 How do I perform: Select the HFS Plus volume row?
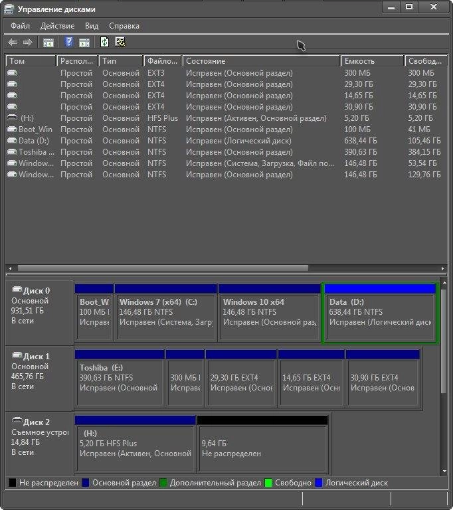[x=226, y=118]
